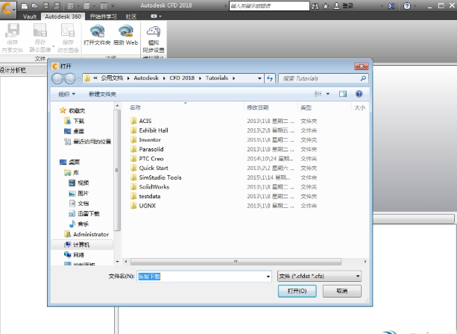
Task: Open the views options dropdown arrow
Action: [328, 94]
